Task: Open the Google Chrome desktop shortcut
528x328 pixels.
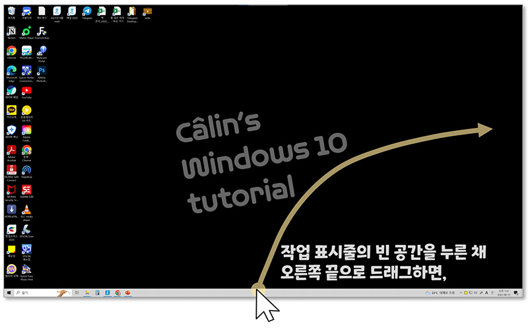Action: pyautogui.click(x=11, y=52)
